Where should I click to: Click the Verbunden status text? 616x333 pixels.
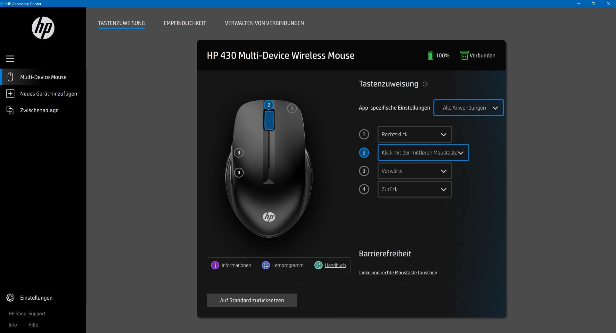click(x=482, y=55)
